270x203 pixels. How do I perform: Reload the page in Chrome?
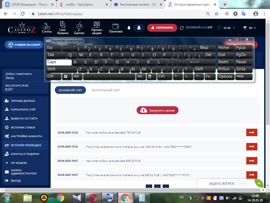click(23, 14)
